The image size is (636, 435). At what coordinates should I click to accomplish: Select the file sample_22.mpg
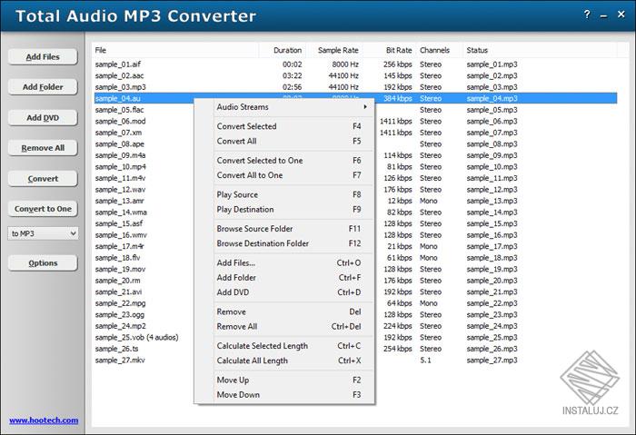point(121,302)
